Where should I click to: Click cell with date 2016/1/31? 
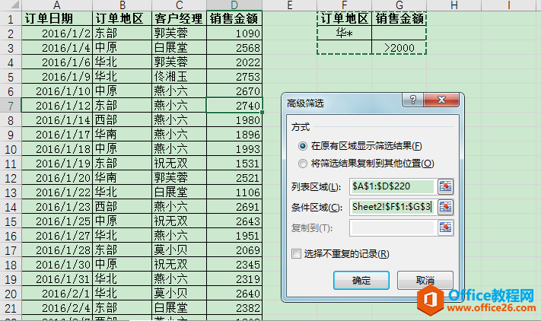(57, 279)
